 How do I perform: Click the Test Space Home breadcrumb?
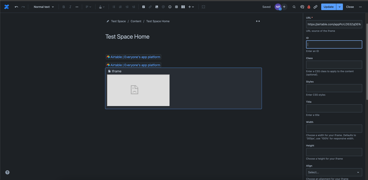tap(158, 21)
